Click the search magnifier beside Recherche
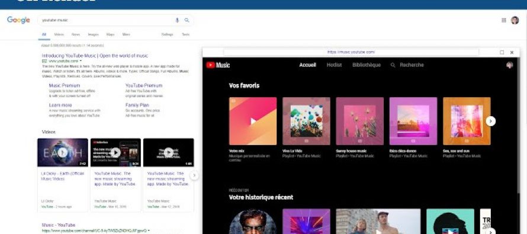 click(x=393, y=65)
